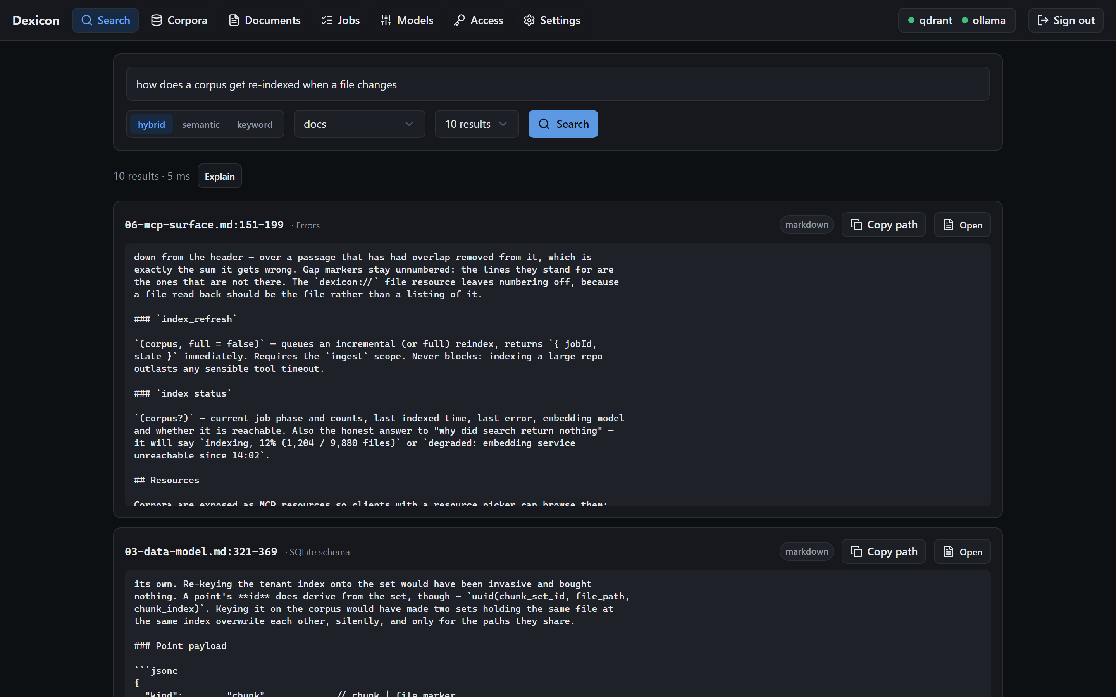Click the '### `index_status`' heading line

tap(183, 393)
